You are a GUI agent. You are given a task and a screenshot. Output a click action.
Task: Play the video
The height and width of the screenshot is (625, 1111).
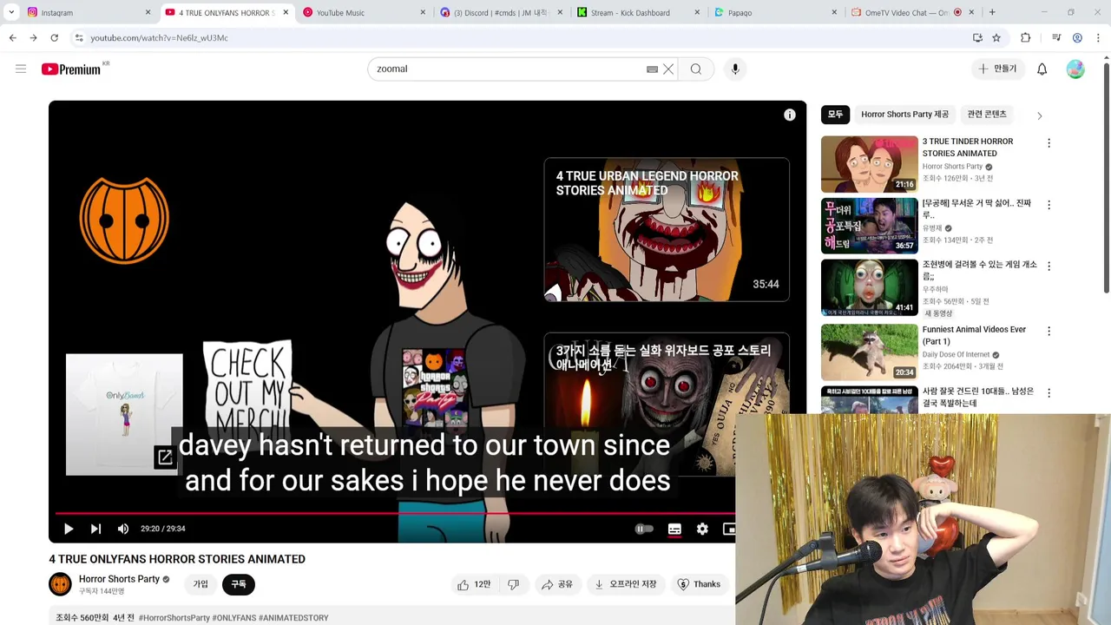tap(69, 529)
